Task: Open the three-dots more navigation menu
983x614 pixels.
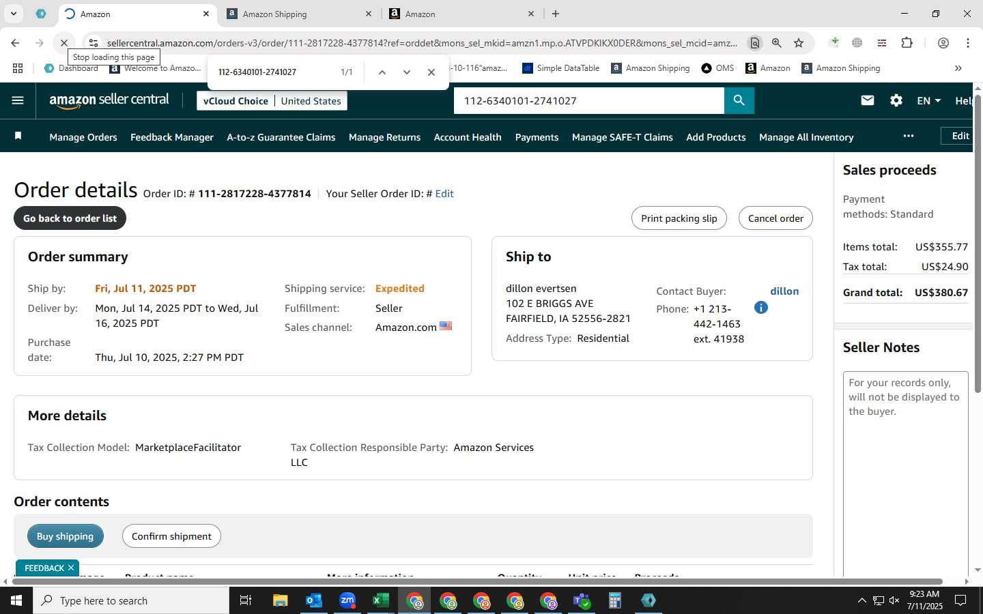Action: pos(908,136)
